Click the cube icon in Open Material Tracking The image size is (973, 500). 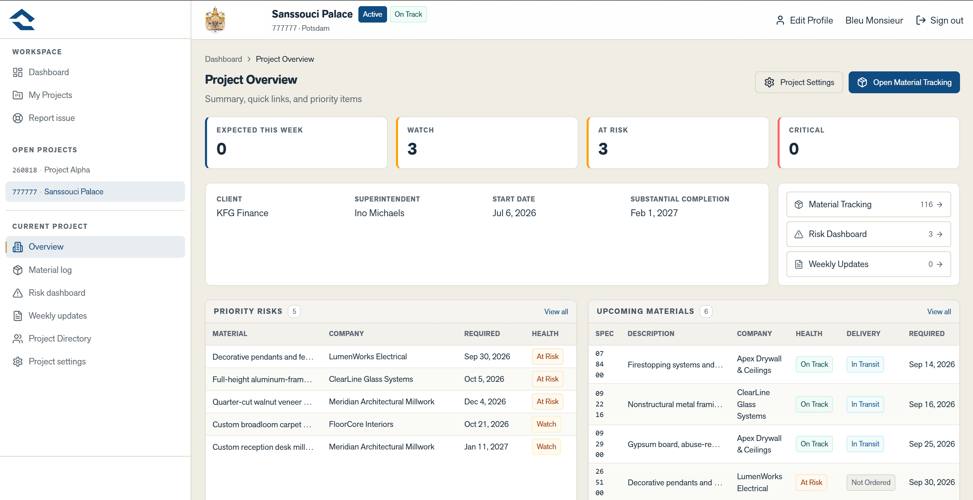pyautogui.click(x=862, y=82)
